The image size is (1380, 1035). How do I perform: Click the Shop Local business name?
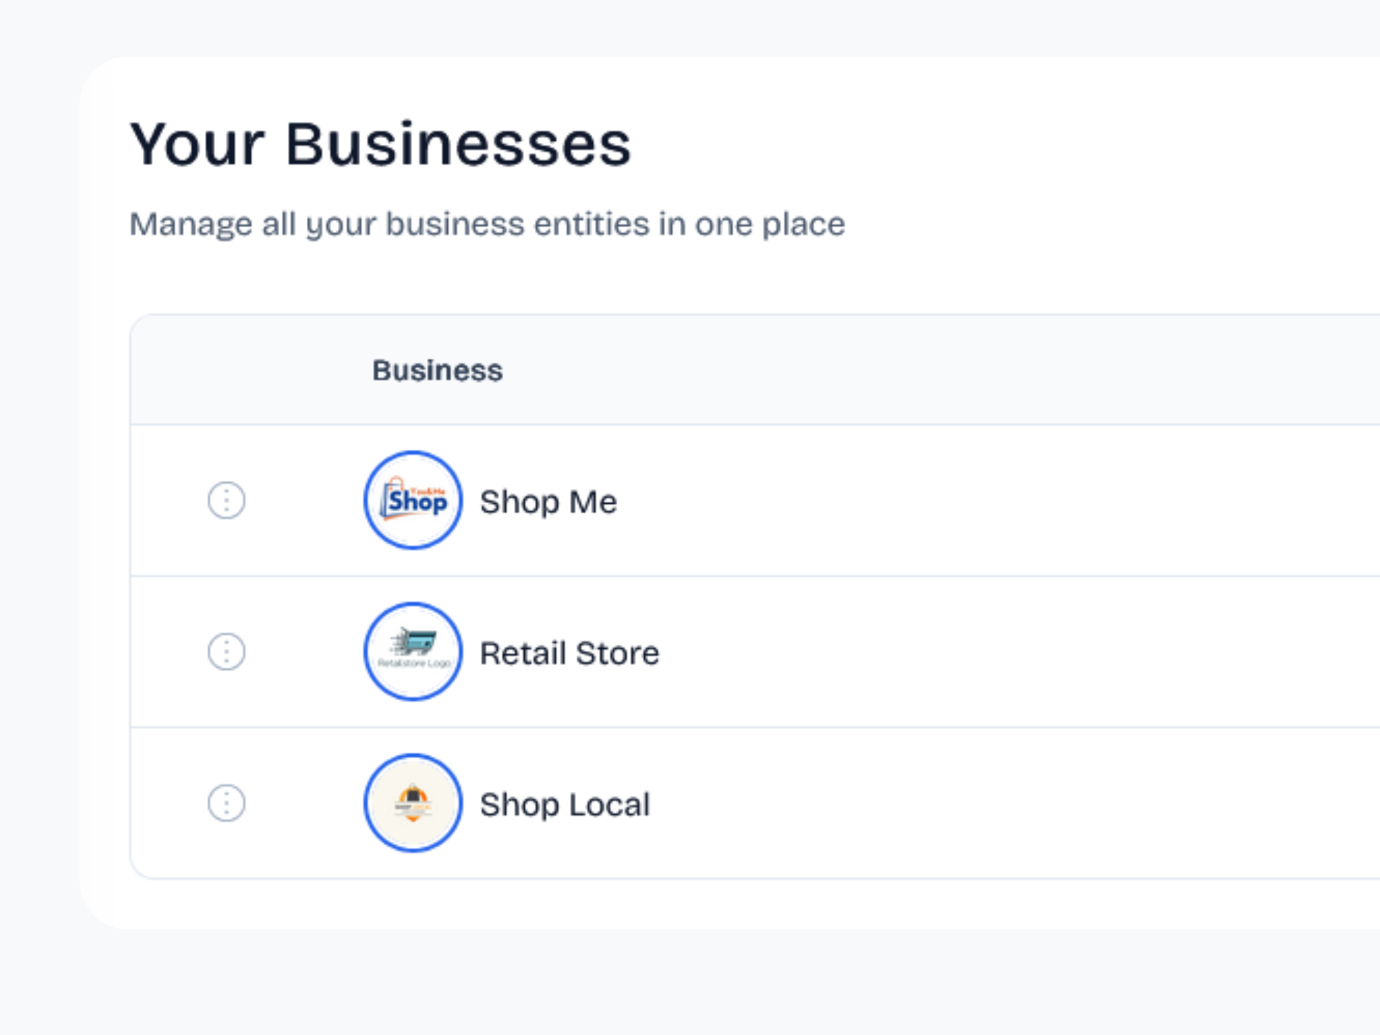(x=565, y=804)
